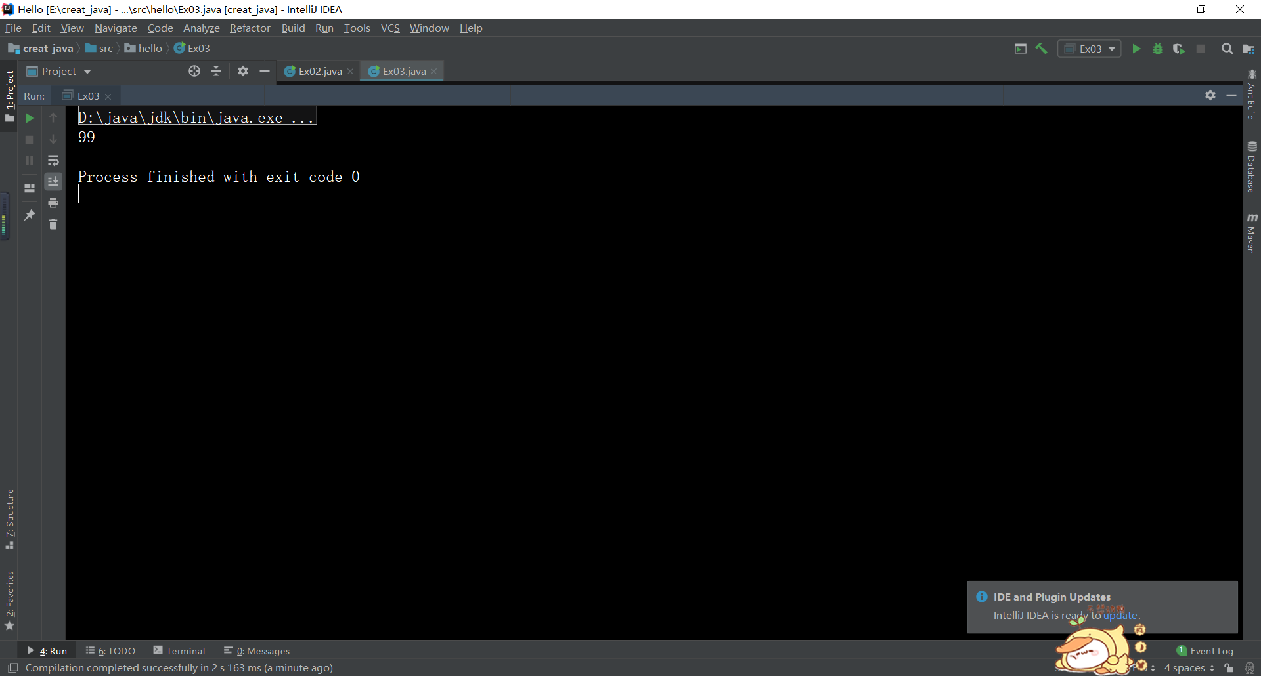Click the Locate file (scroll from source) icon
Image resolution: width=1261 pixels, height=676 pixels.
(x=194, y=71)
